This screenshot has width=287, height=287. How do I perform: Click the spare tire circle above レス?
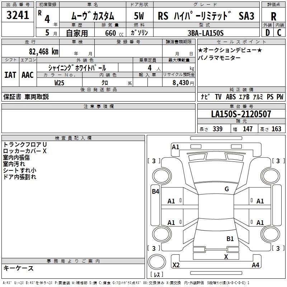[157, 262]
